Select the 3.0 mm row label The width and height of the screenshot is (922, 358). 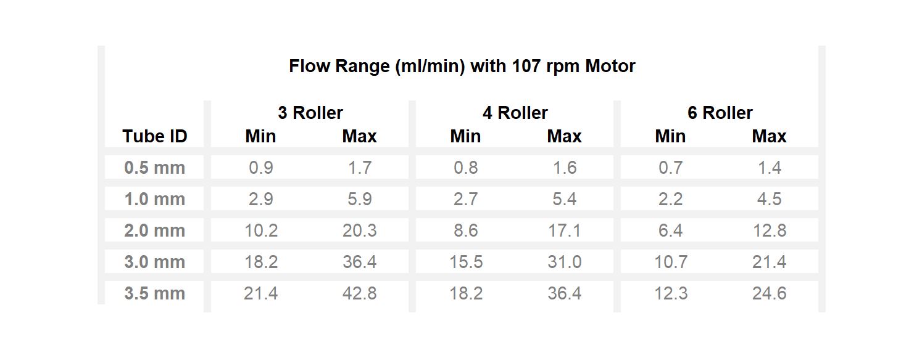(x=154, y=262)
